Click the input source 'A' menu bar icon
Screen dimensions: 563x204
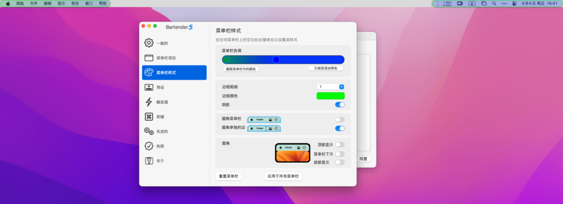coord(472,3)
